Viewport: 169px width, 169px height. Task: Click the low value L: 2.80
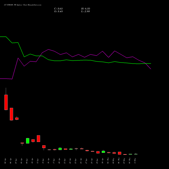(x=86, y=11)
